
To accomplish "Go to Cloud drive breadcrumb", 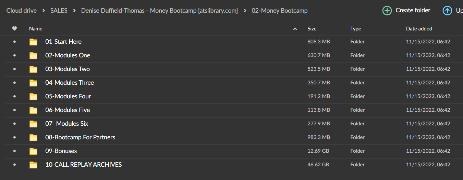I will (22, 11).
